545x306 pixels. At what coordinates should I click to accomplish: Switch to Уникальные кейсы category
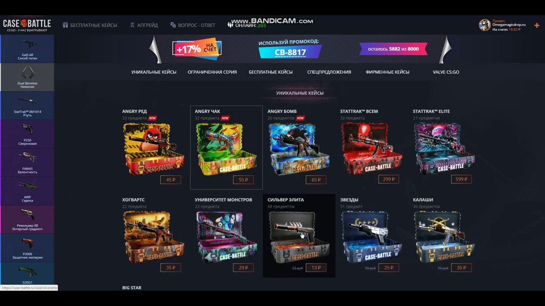point(154,72)
